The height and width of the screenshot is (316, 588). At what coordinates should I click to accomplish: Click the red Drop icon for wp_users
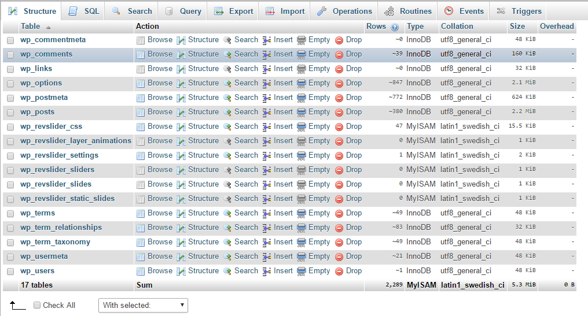tap(339, 272)
